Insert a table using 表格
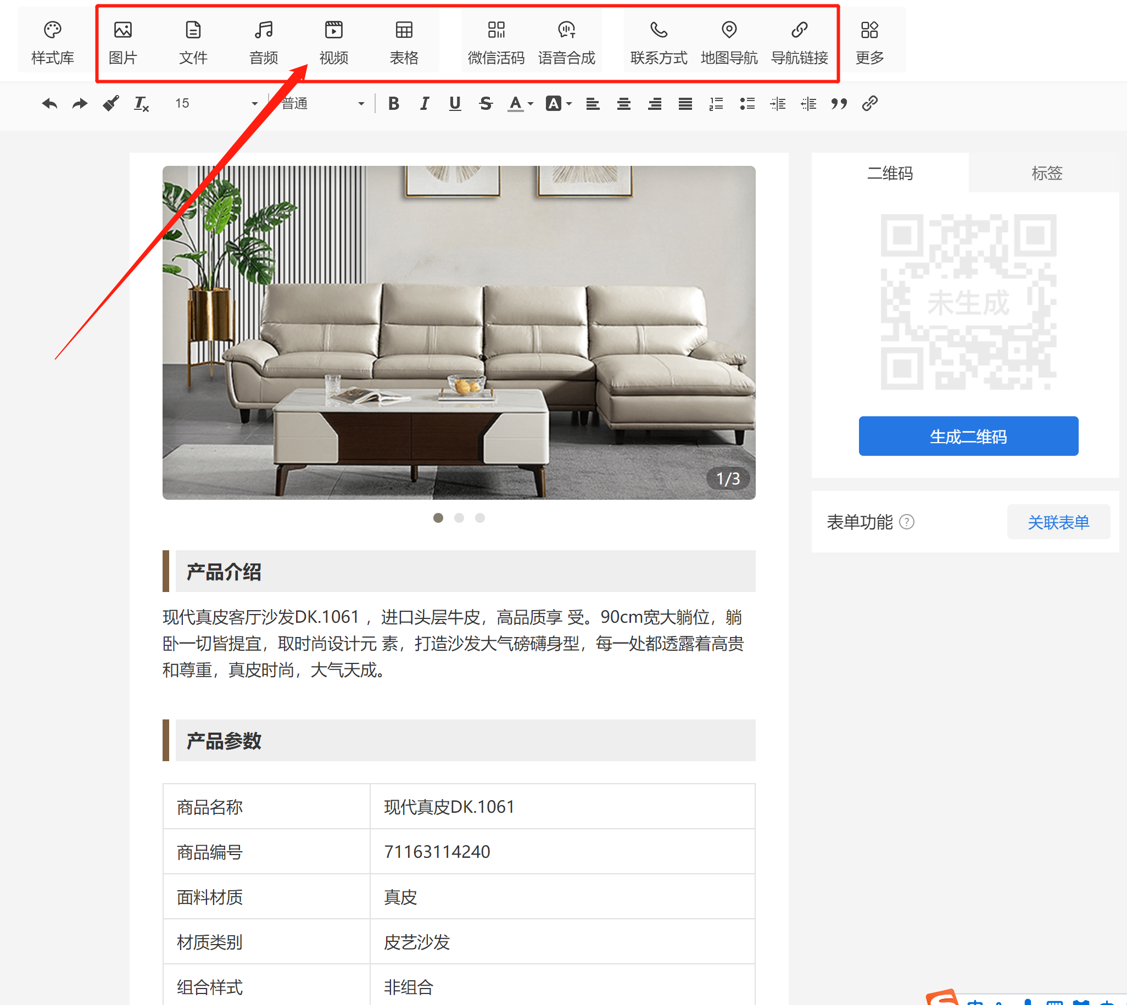 coord(404,41)
